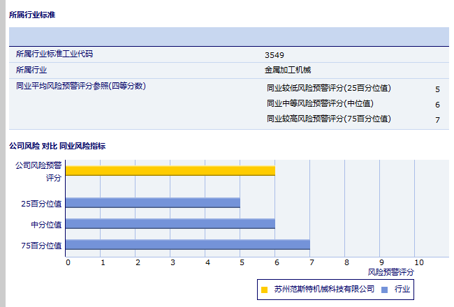This screenshot has width=454, height=307.
Task: Select the 同业较高风险预警评分(75百分位值) row
Action: point(328,119)
